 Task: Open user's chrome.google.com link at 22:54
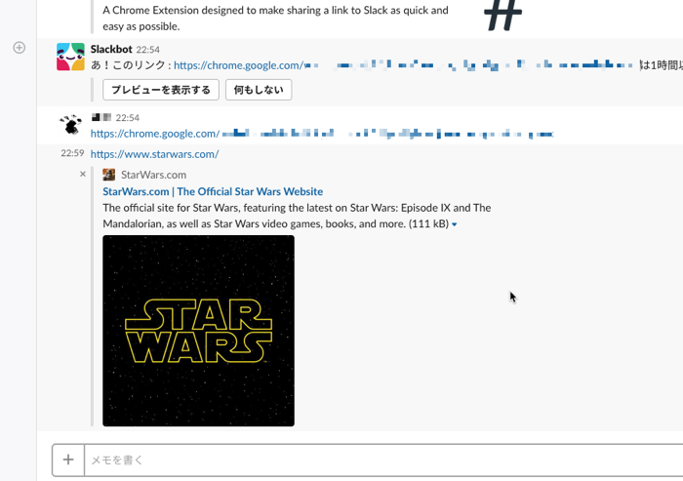tap(322, 134)
